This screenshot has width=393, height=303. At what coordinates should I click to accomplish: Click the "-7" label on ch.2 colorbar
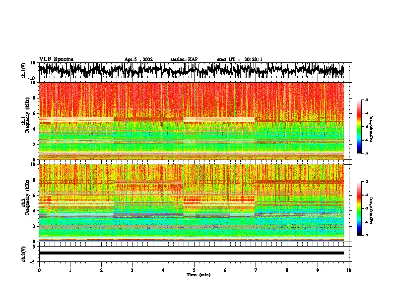[366, 236]
